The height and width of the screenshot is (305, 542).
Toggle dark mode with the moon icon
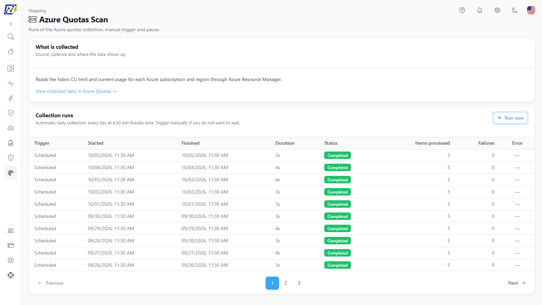coord(515,10)
